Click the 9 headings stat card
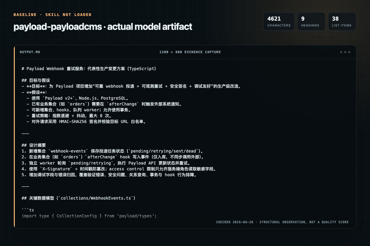The image size is (370, 246). [x=311, y=22]
